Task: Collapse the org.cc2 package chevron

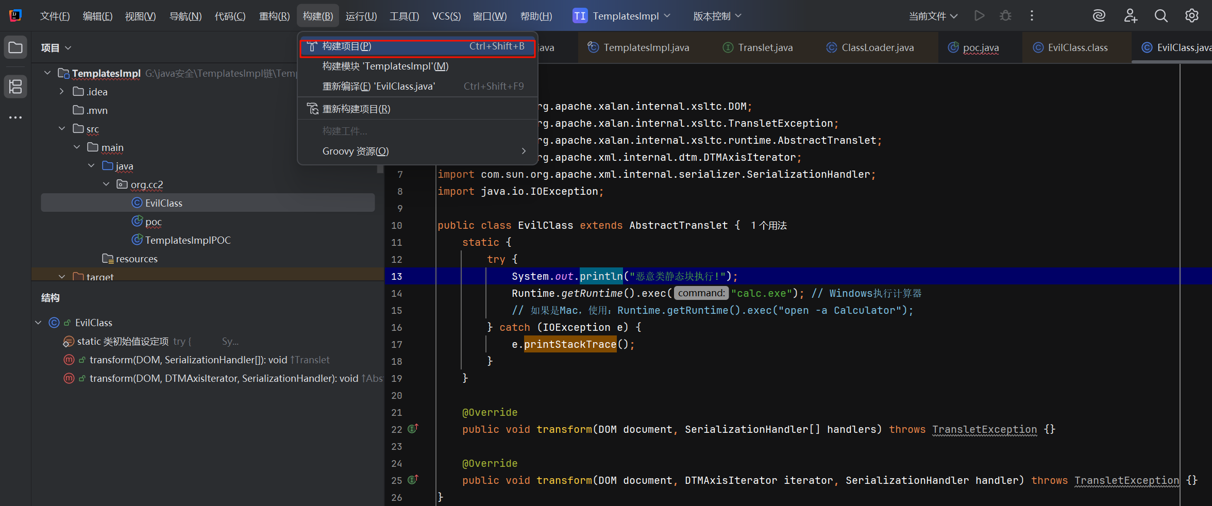Action: pyautogui.click(x=106, y=184)
